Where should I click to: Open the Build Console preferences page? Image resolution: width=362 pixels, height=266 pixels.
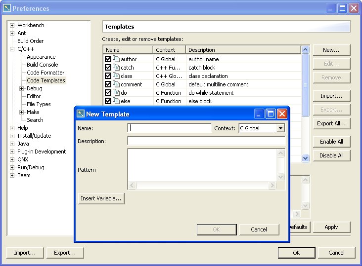(x=42, y=65)
